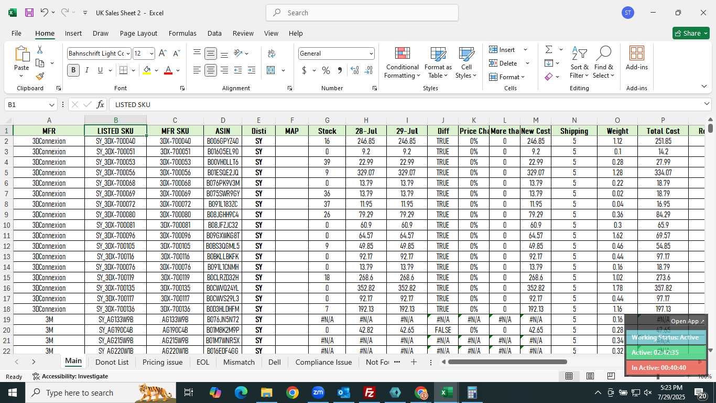Open the Data ribbon tab
The height and width of the screenshot is (403, 716).
[214, 33]
